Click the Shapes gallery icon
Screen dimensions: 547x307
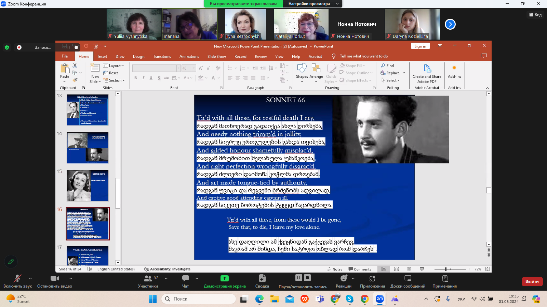[302, 69]
